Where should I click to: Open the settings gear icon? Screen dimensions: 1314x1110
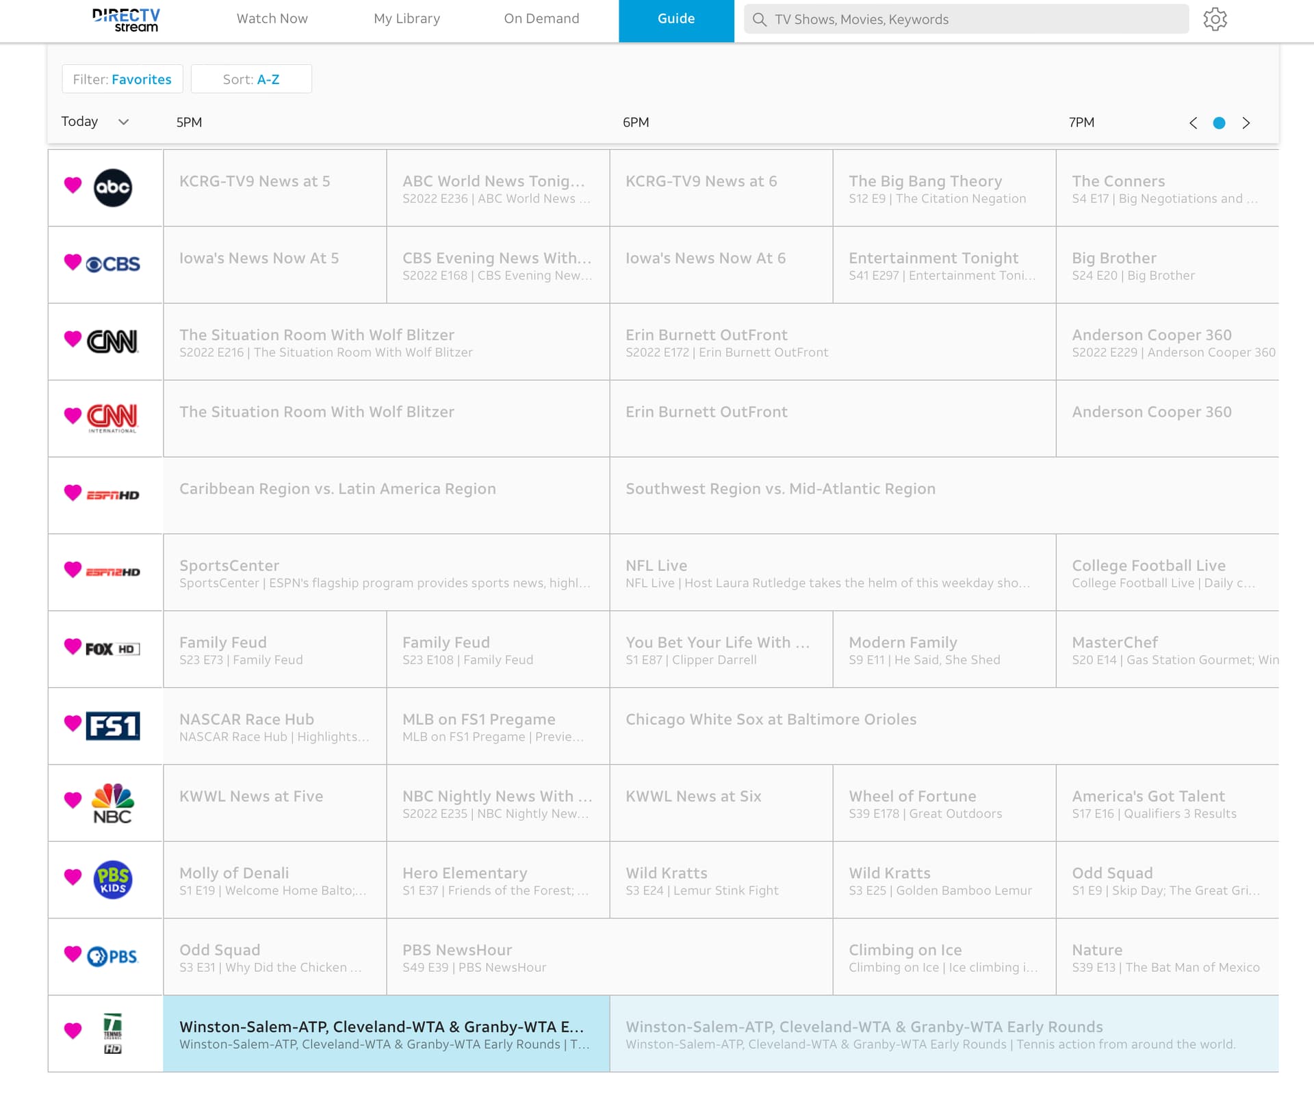(x=1215, y=19)
